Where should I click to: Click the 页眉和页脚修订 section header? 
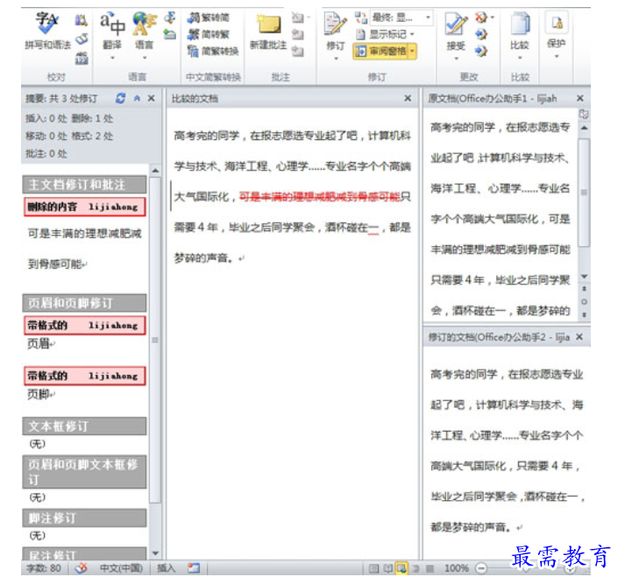[84, 303]
